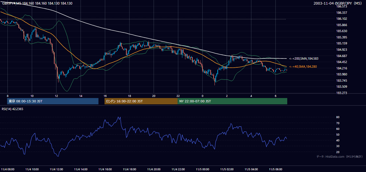Click the 11/4 14:00 date axis label
The height and width of the screenshot is (172, 366).
81,169
